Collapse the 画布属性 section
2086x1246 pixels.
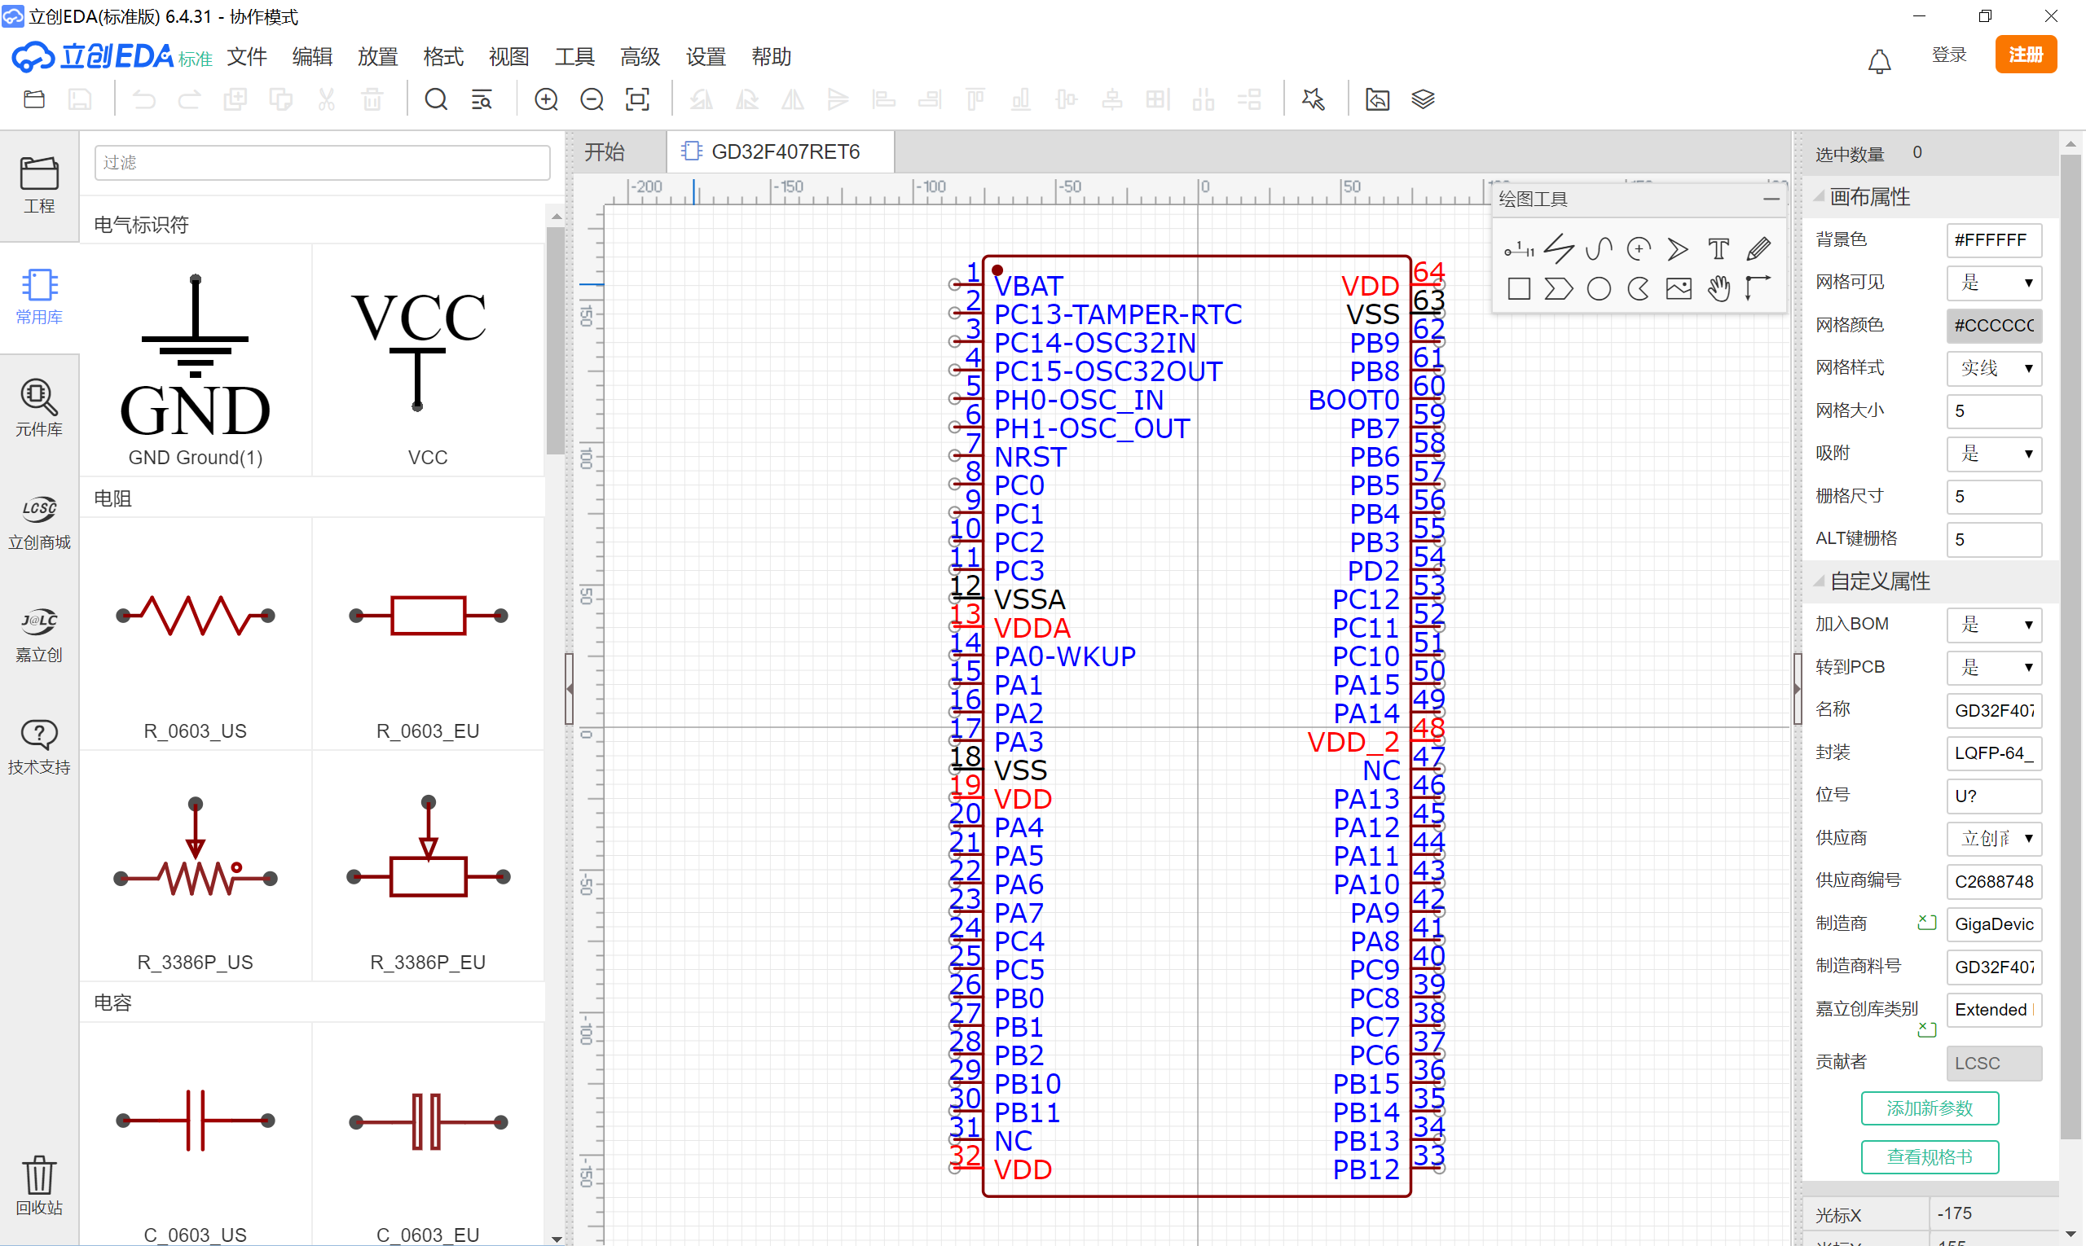tap(1820, 196)
